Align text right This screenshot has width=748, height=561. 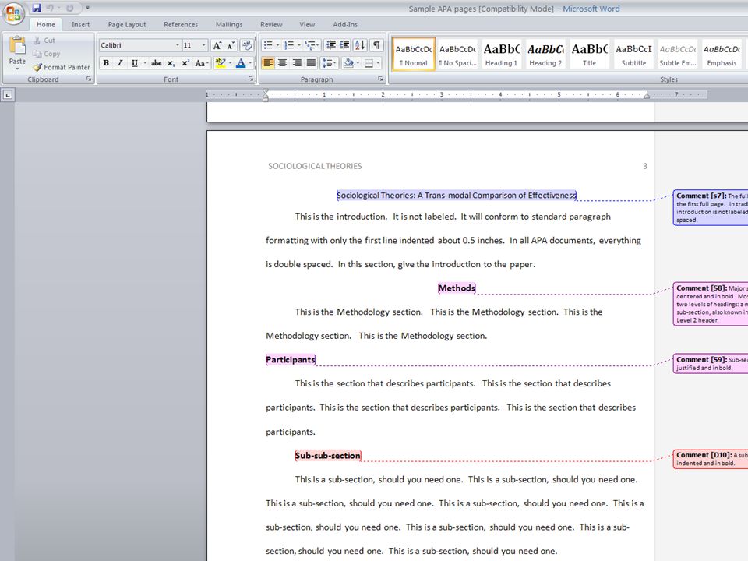pyautogui.click(x=297, y=63)
